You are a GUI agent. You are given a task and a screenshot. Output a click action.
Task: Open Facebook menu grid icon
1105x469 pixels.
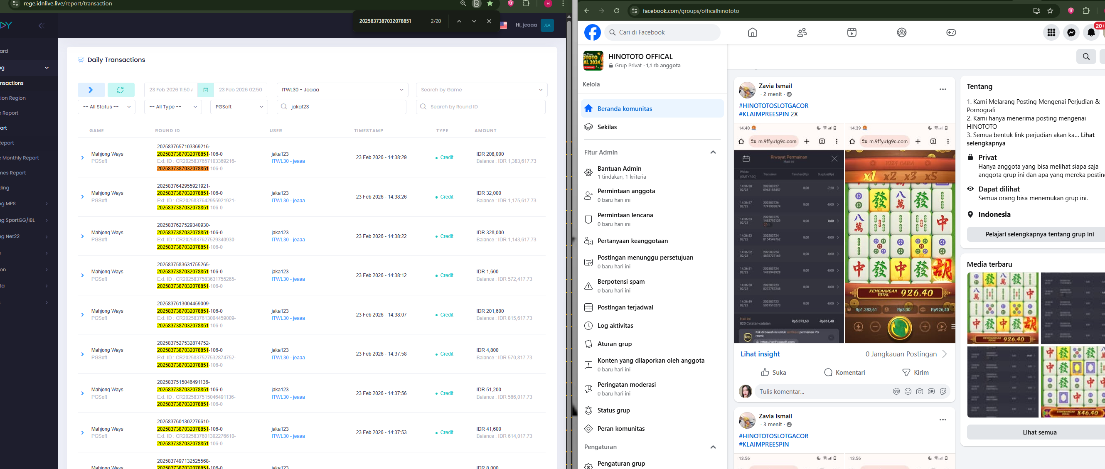click(1051, 32)
